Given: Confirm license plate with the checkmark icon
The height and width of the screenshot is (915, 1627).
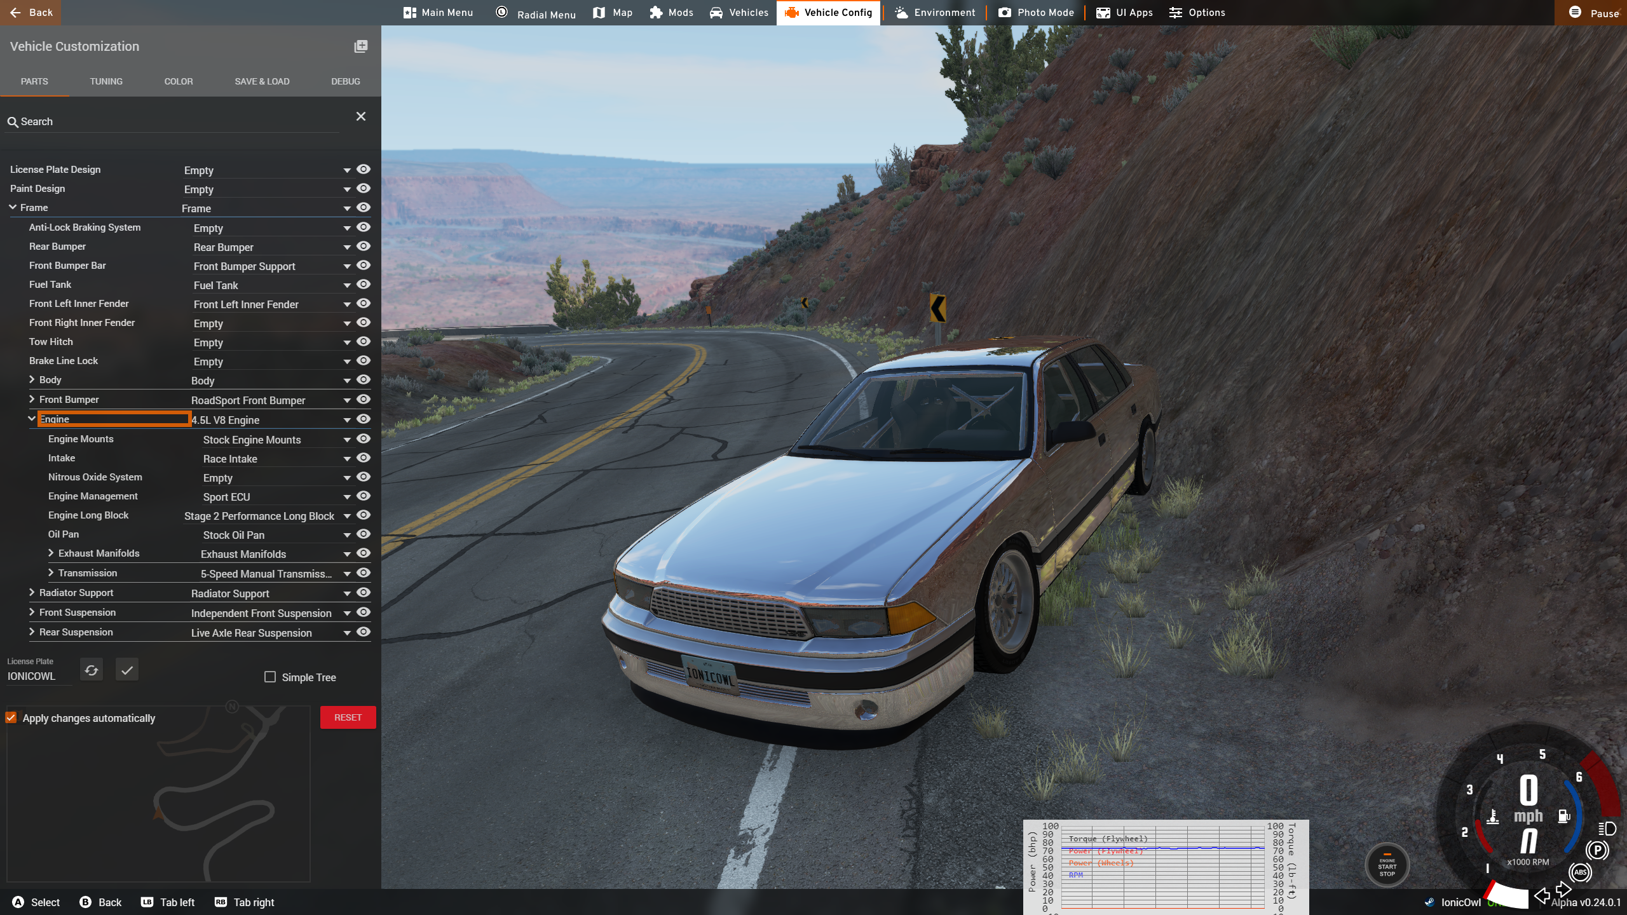Looking at the screenshot, I should 127,670.
